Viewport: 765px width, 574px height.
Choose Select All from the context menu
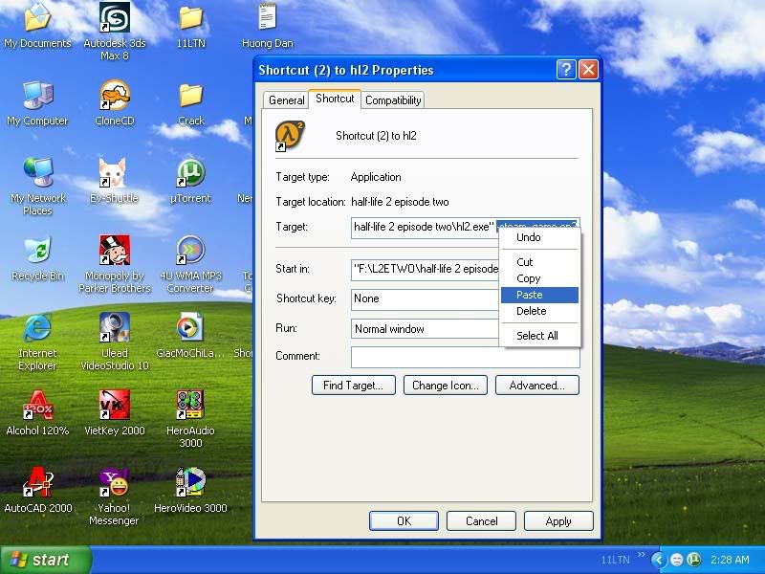[540, 336]
